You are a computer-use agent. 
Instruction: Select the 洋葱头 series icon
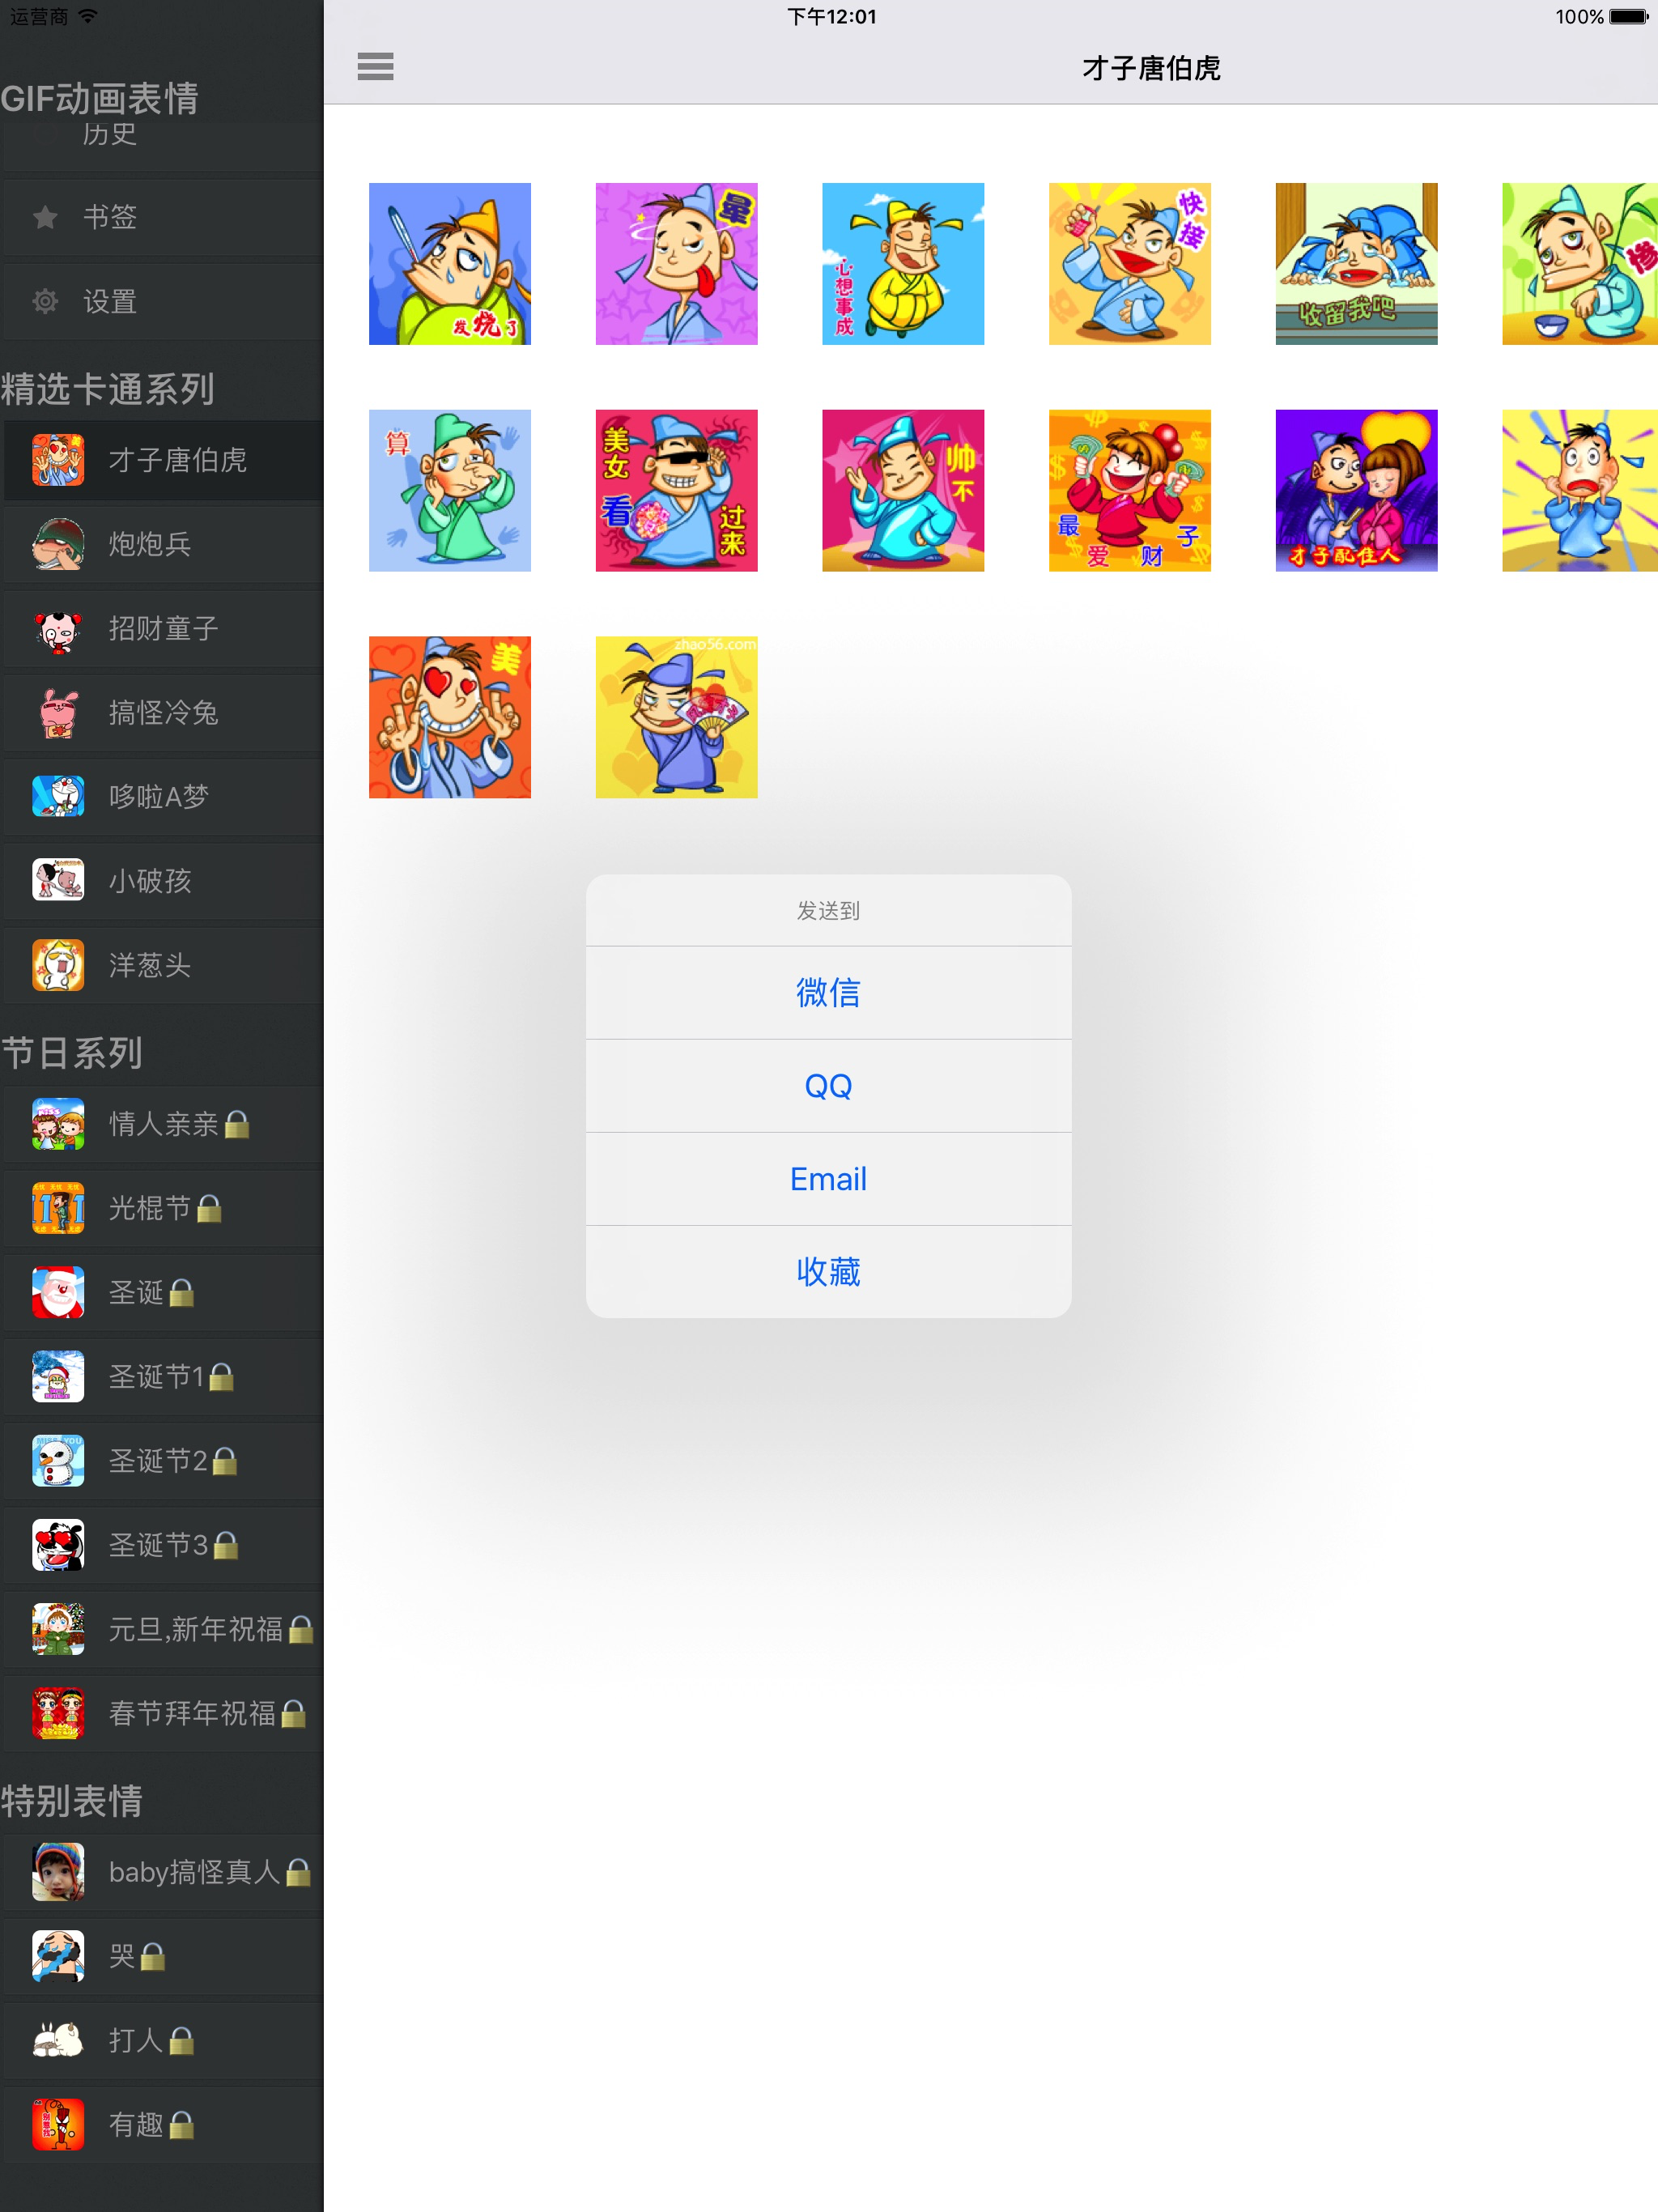58,965
